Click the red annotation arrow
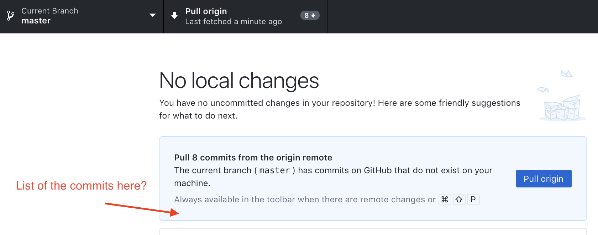 pyautogui.click(x=142, y=208)
